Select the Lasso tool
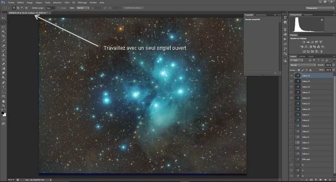The width and height of the screenshot is (336, 182). pyautogui.click(x=3, y=27)
